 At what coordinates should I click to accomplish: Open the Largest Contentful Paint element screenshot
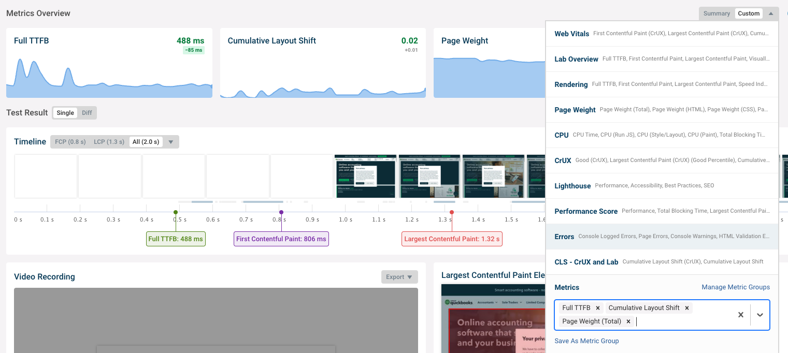pos(493,318)
